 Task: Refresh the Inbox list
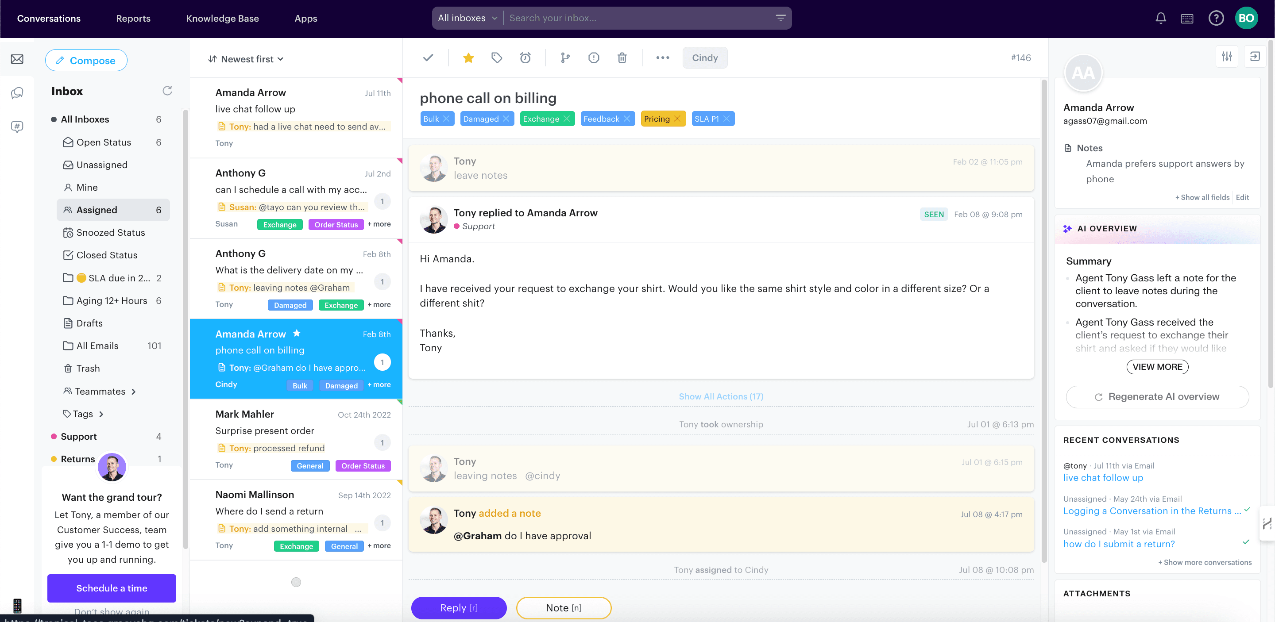tap(167, 91)
